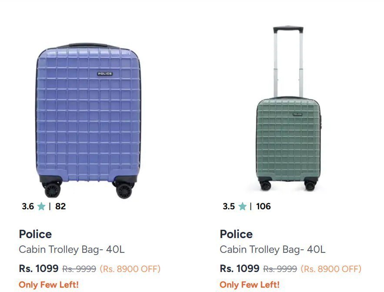Select the 82 reviews count

click(x=60, y=206)
